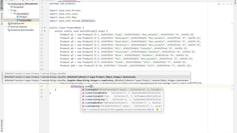Expand External Libraries in the project tree
Screen dimensions: 237x133
click(6, 27)
